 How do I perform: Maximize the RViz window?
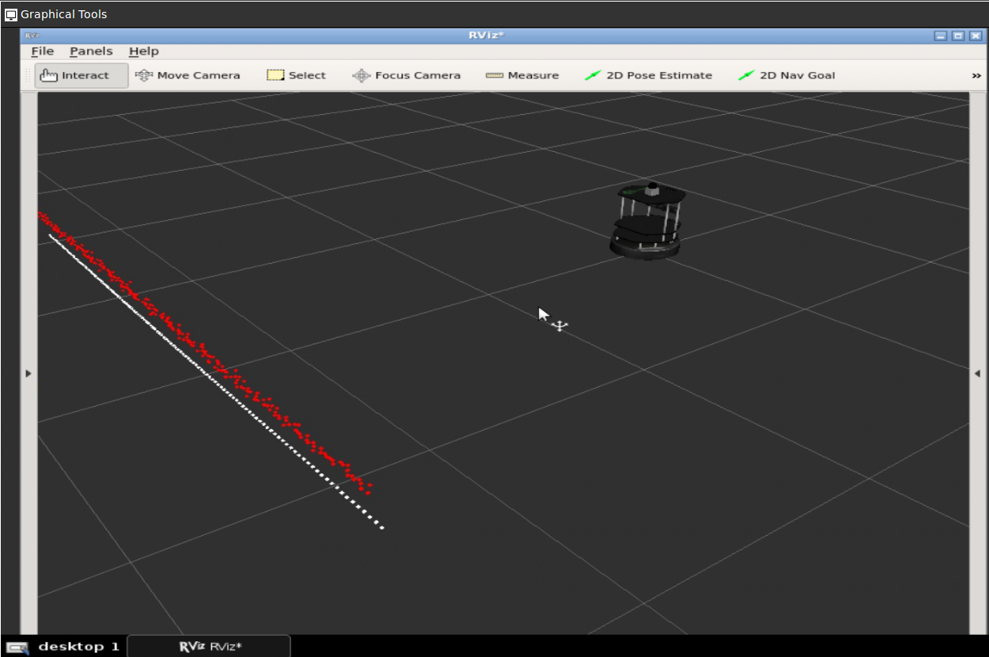tap(958, 36)
